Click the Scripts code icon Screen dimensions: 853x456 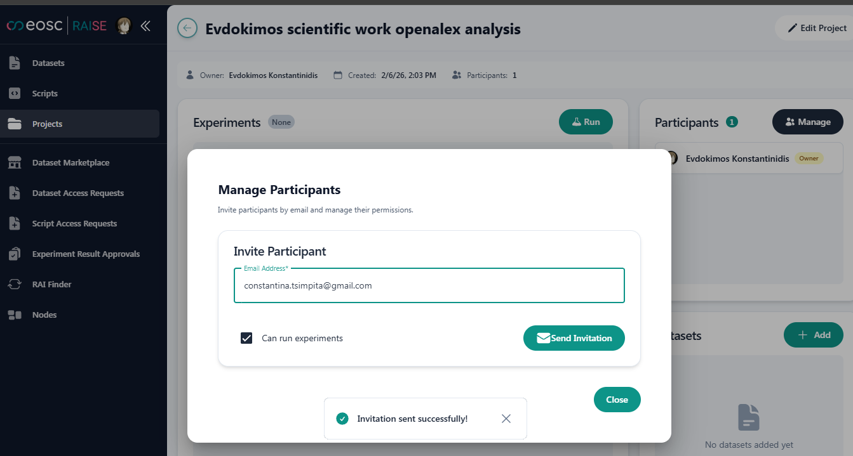point(15,93)
